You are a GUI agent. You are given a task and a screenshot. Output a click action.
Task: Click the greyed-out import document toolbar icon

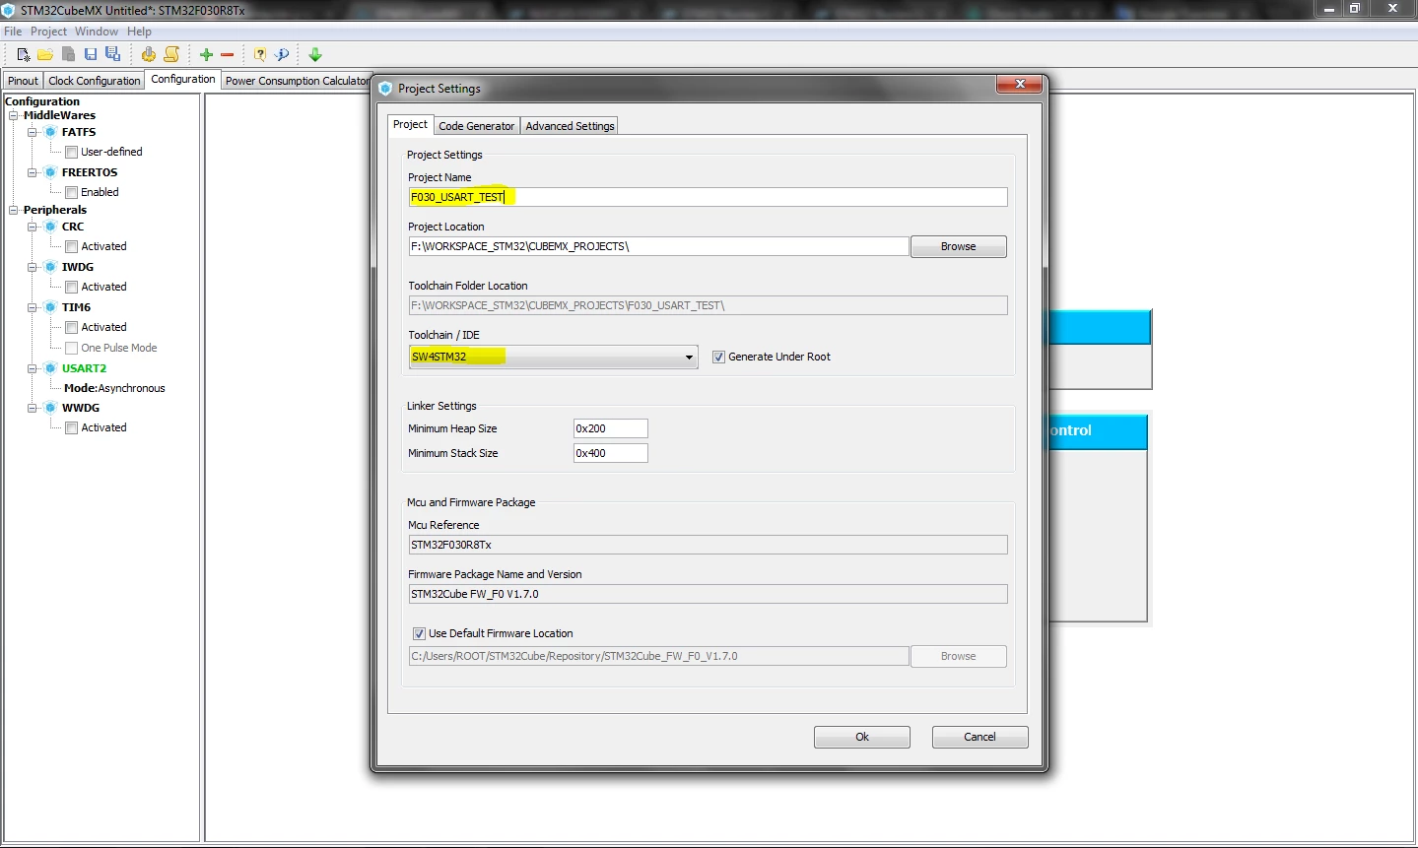point(68,54)
